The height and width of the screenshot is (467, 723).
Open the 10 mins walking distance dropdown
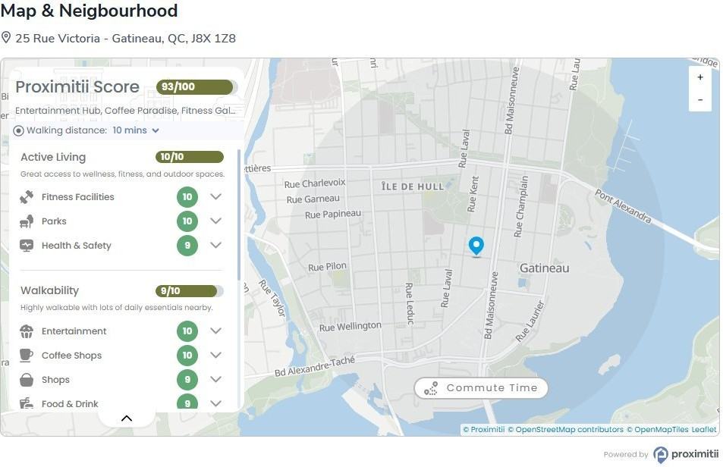(136, 130)
